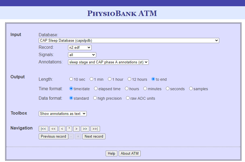
Task: Click the plus button beside Next record
Action: point(78,136)
